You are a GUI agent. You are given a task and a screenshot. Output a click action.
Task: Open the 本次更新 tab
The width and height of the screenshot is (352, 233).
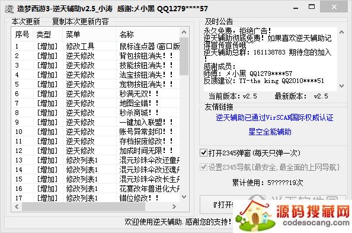pos(26,21)
